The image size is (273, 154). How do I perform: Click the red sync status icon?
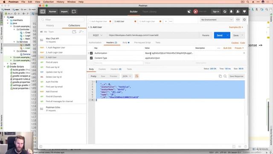[195, 12]
